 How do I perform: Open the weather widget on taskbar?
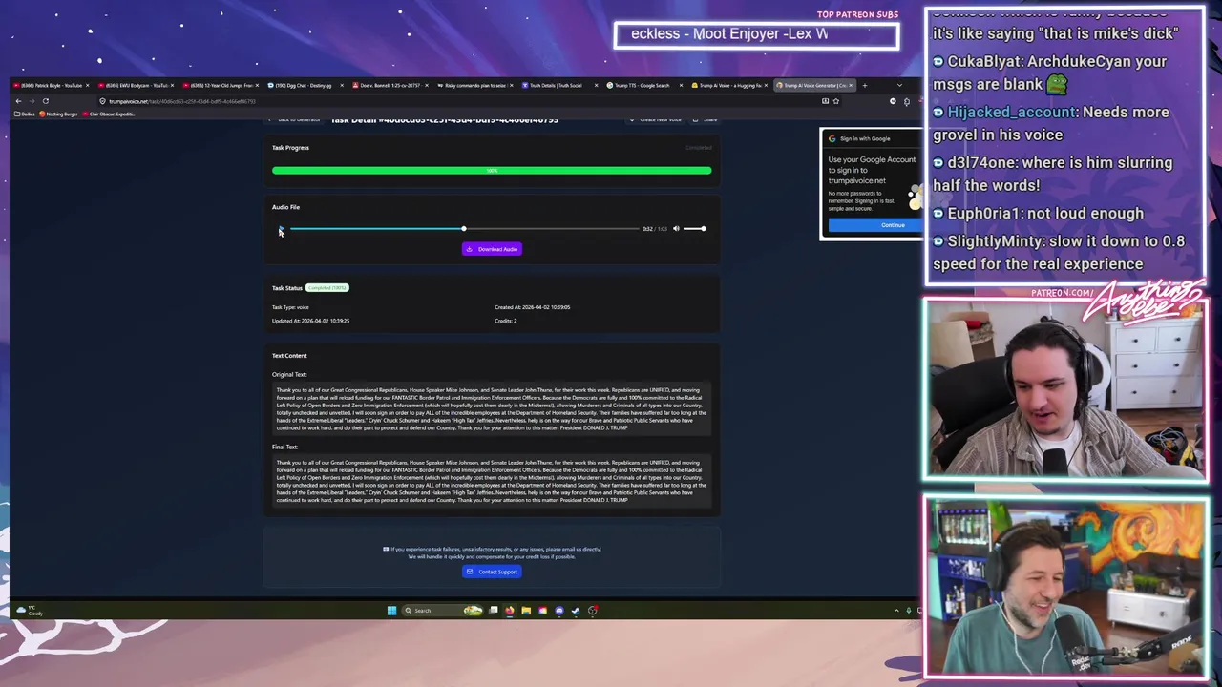click(29, 611)
